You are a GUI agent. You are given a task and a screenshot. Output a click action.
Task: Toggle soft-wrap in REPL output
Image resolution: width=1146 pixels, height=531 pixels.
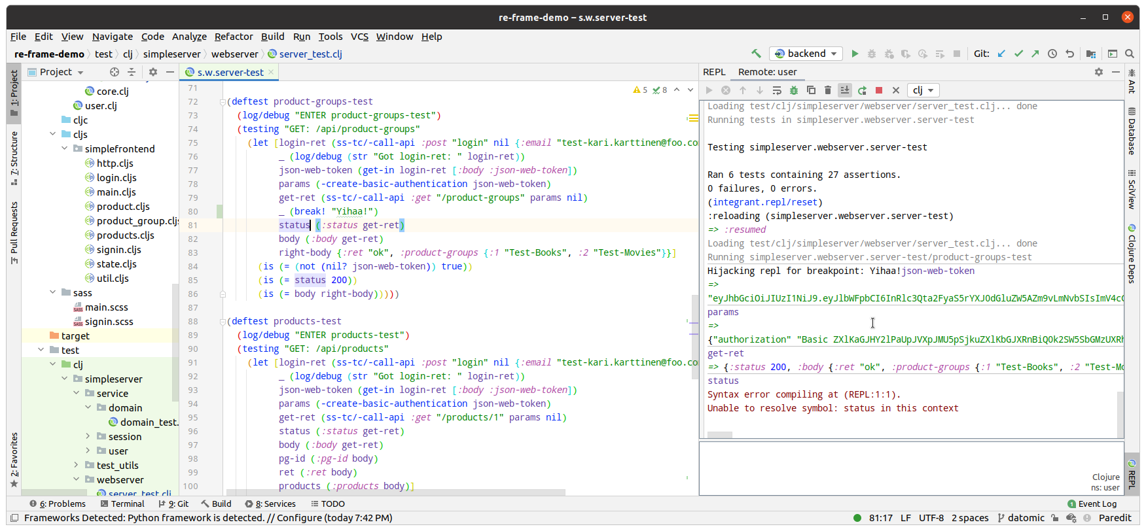point(777,90)
